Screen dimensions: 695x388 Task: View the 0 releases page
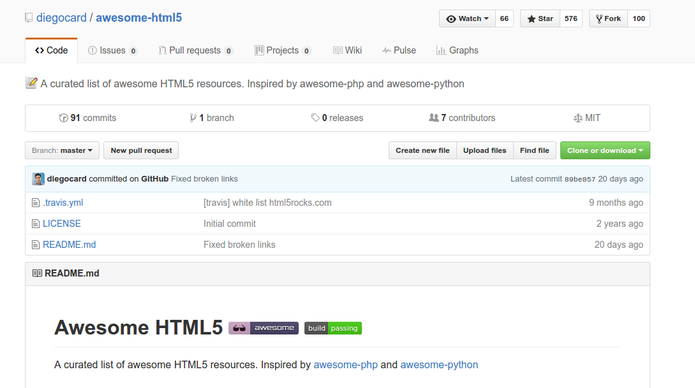click(x=338, y=118)
